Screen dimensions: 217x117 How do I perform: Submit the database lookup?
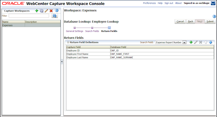tap(210, 22)
